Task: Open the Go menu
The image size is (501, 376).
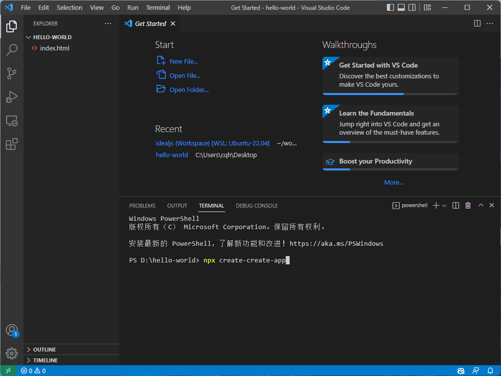Action: (115, 8)
